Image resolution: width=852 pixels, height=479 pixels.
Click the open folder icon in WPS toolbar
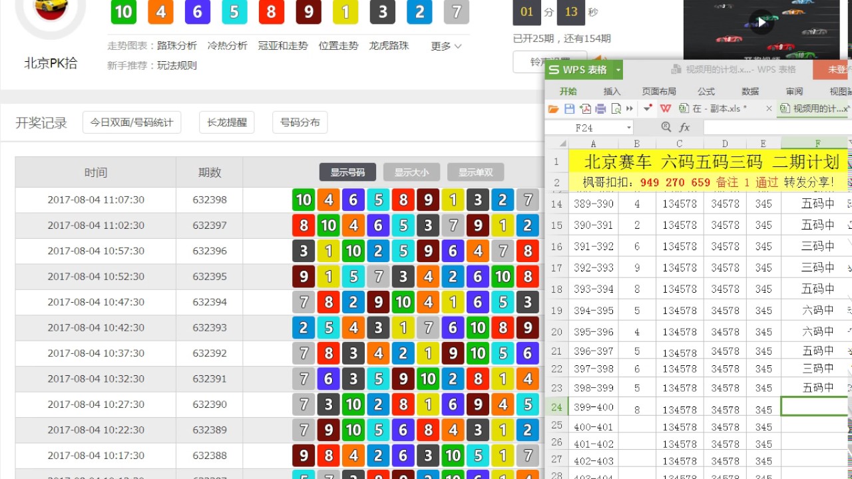coord(553,108)
